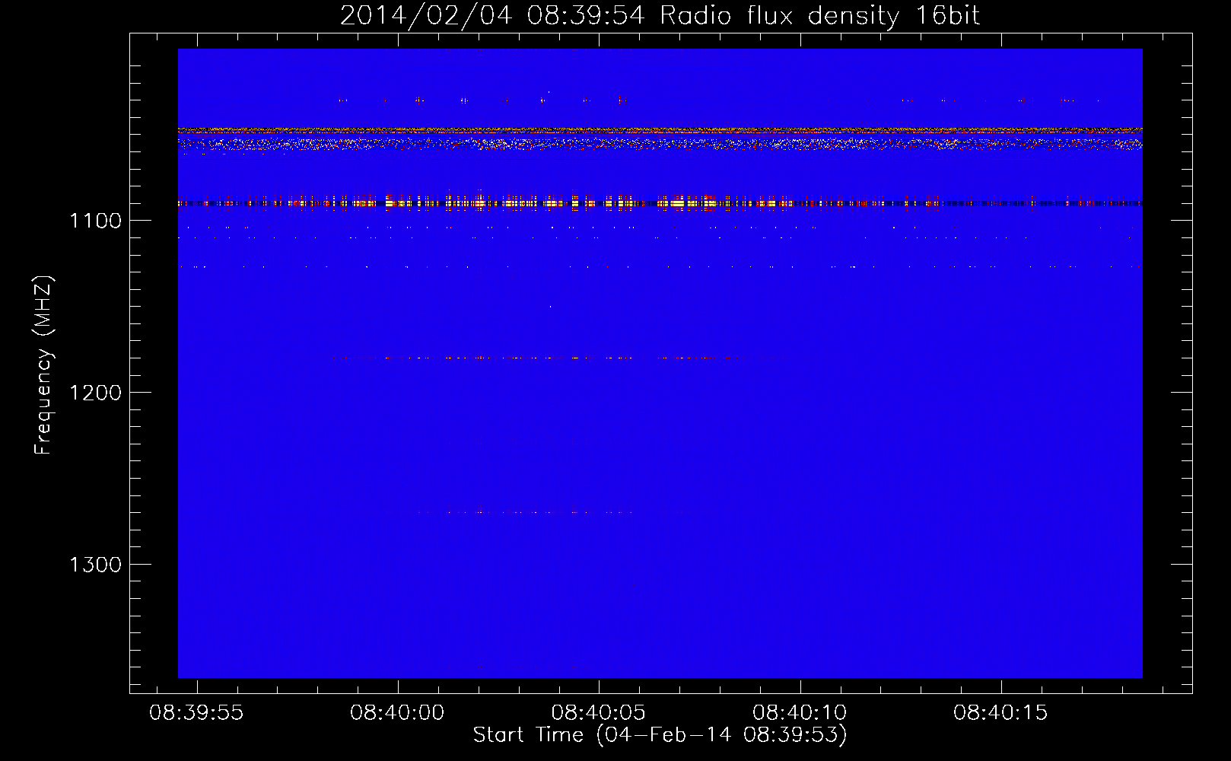The height and width of the screenshot is (761, 1231).
Task: Click the bright yellow emission band near 1090 MHz
Action: pyautogui.click(x=660, y=203)
